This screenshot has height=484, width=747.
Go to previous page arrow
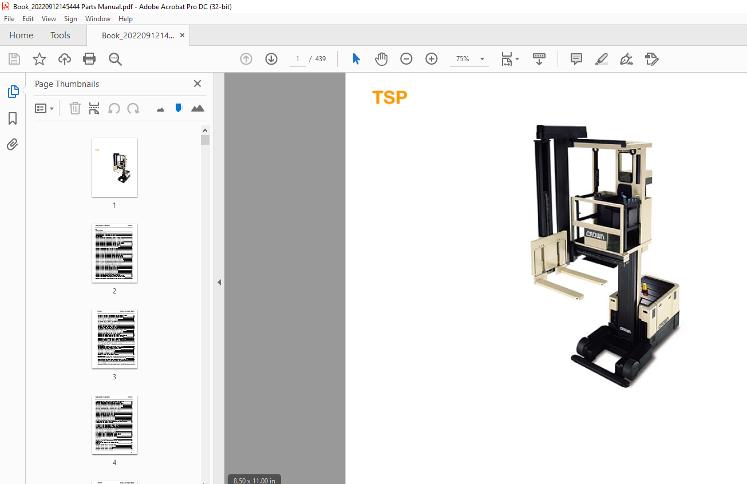(x=246, y=59)
